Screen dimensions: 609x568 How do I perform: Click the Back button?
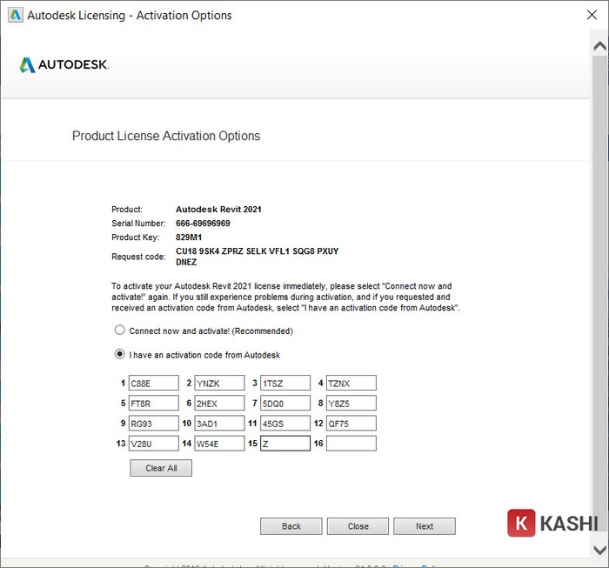(291, 526)
